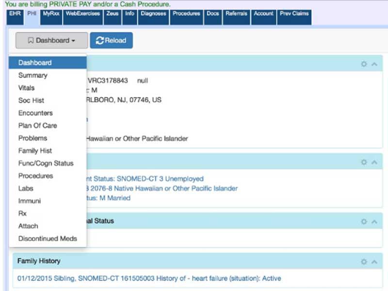
Task: Click the Unemployed SNOMED-CT status link
Action: [x=145, y=178]
